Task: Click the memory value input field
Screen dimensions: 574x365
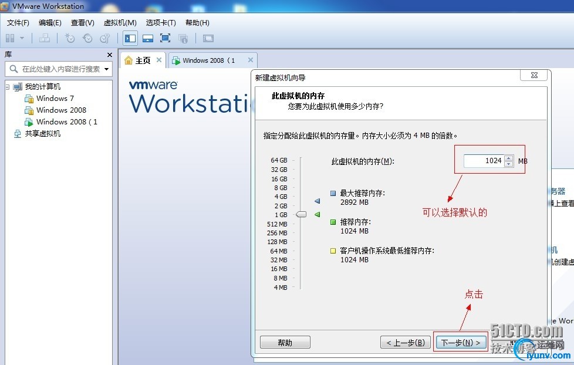Action: coord(484,161)
